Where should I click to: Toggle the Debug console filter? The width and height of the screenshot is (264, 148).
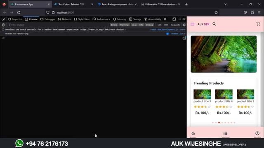tap(149, 25)
